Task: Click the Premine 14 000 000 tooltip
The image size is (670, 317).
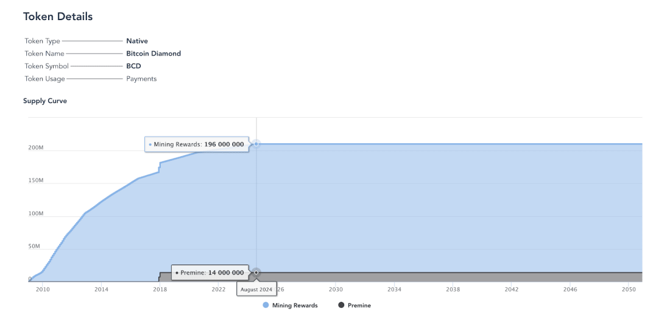Action: 210,273
